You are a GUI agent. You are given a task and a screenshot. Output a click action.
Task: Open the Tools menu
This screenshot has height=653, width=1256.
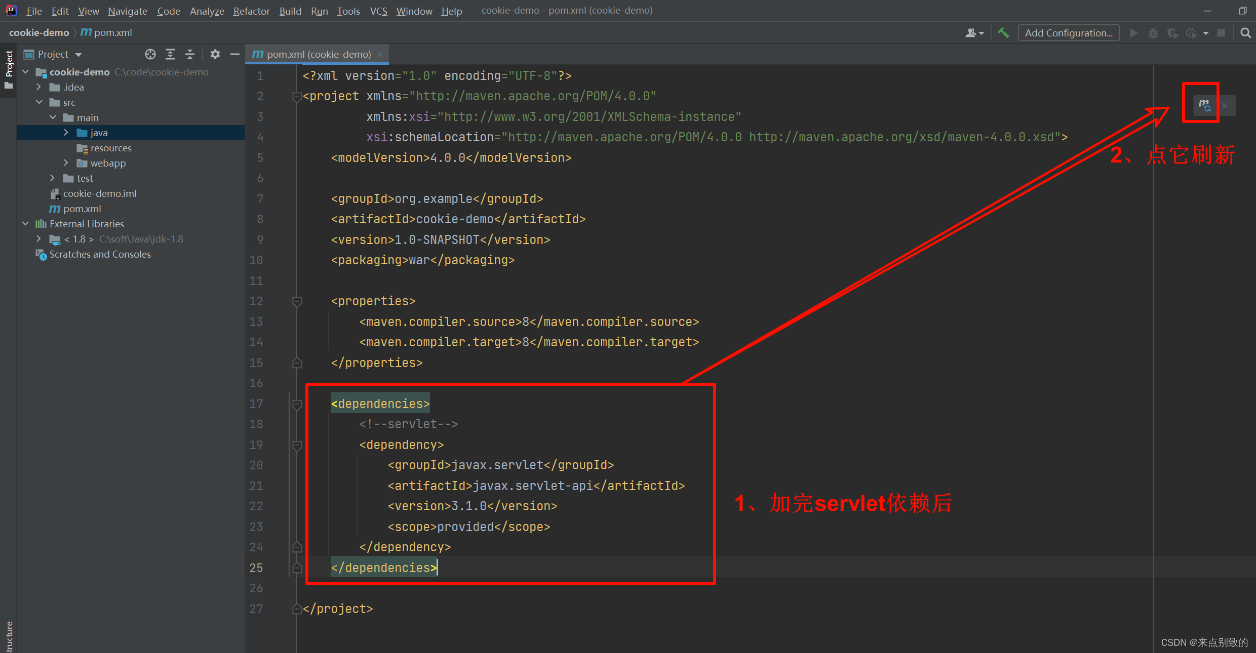(x=348, y=11)
